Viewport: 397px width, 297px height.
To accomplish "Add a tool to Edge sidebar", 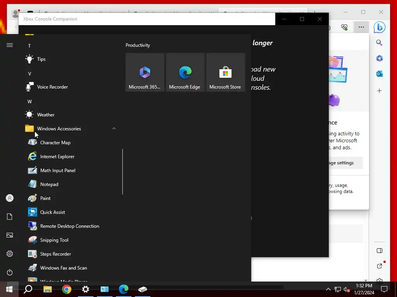I will click(x=379, y=90).
